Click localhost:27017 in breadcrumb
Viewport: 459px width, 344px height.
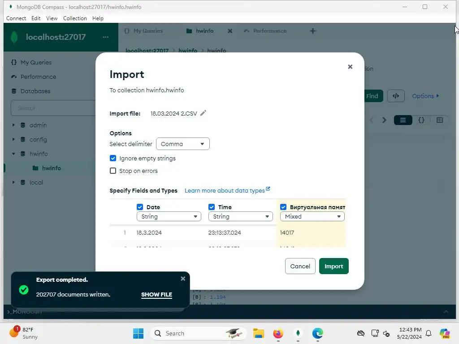(147, 51)
